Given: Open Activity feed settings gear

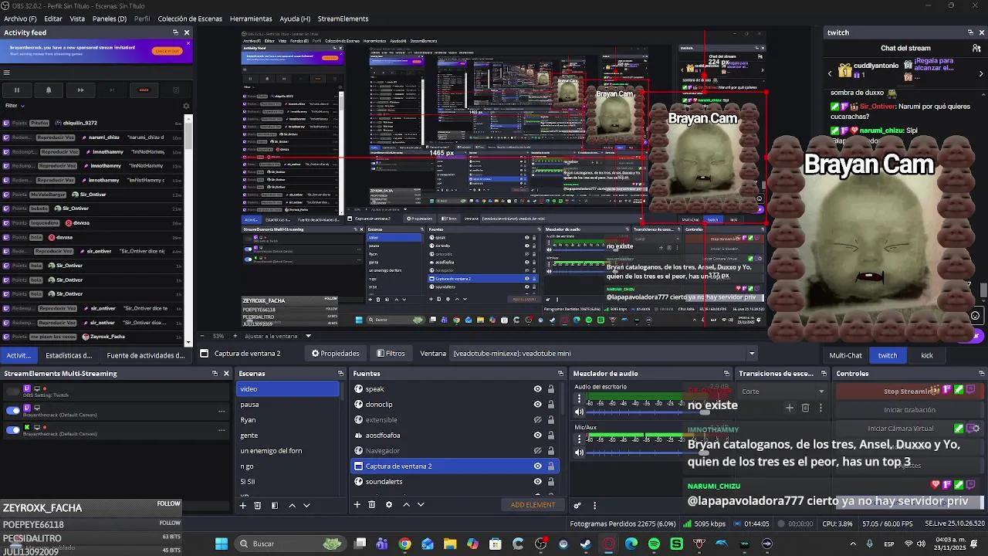Looking at the screenshot, I should (185, 106).
